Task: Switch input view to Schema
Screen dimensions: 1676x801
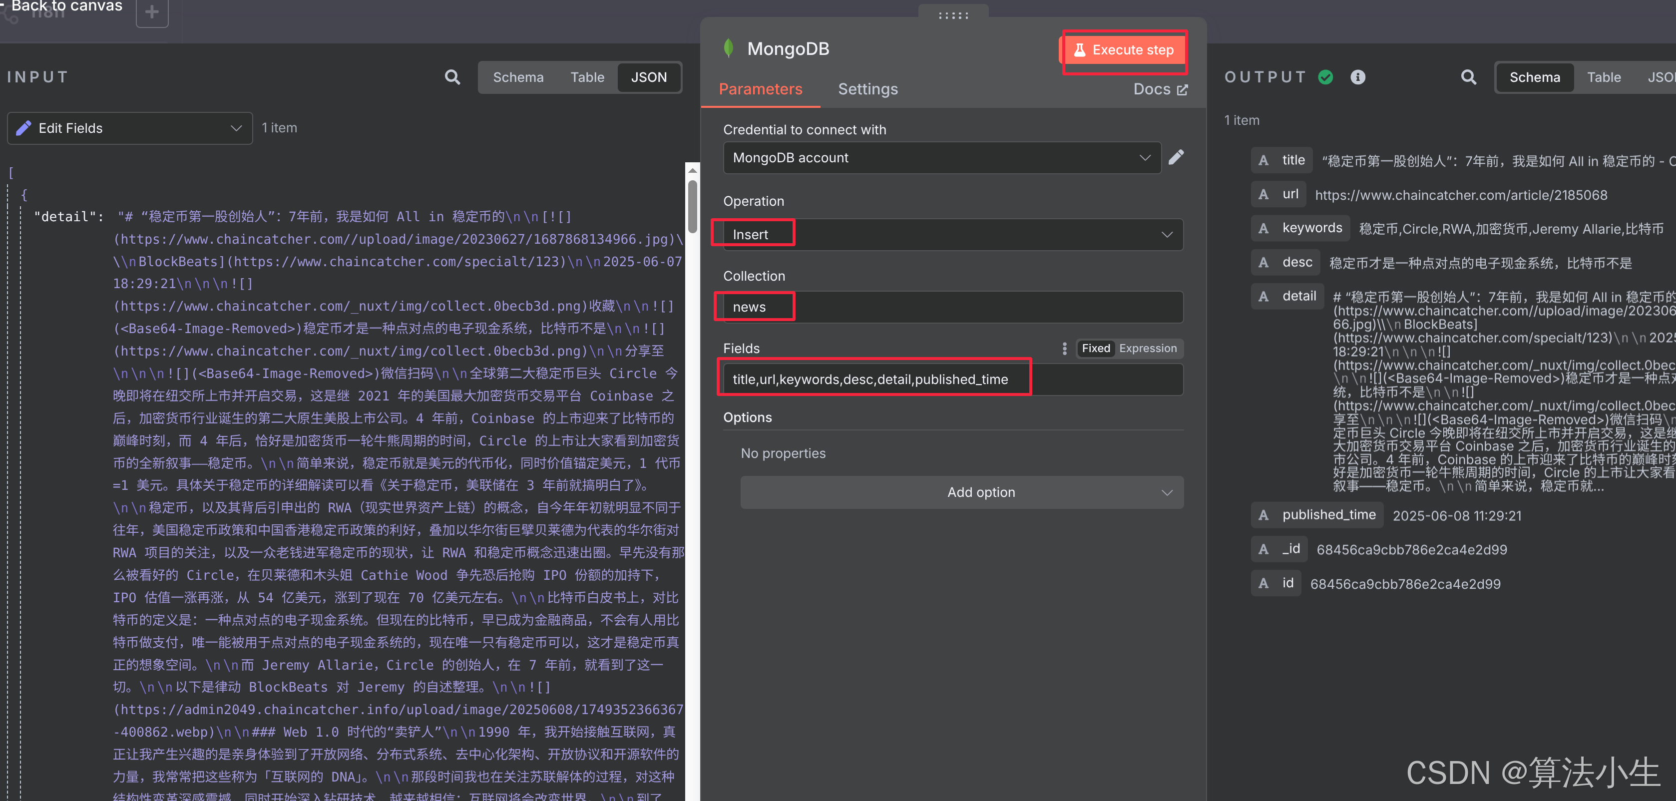Action: pyautogui.click(x=518, y=77)
